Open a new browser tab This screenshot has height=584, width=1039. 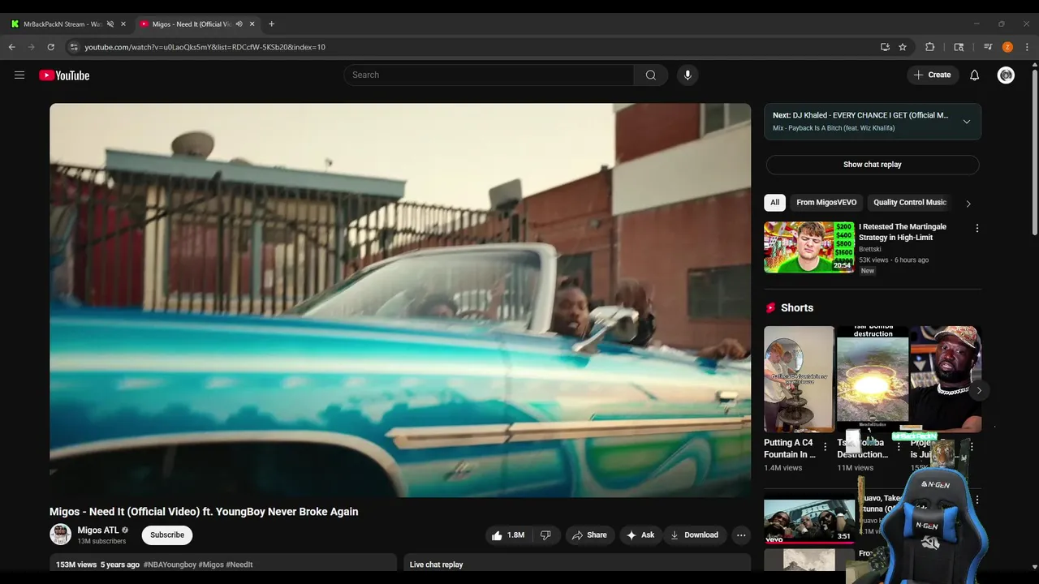(x=271, y=24)
